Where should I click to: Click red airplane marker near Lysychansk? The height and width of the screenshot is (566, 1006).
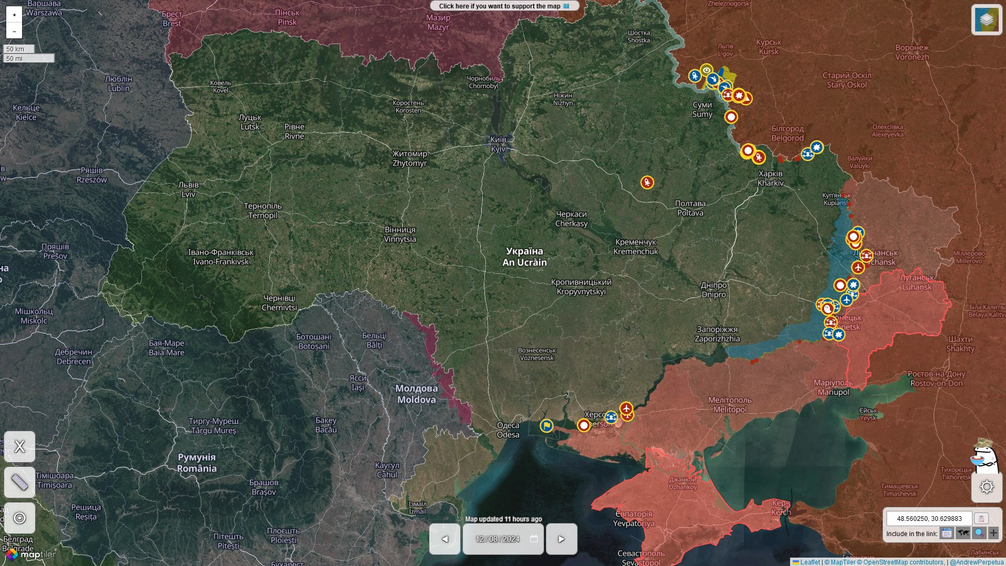pyautogui.click(x=858, y=268)
